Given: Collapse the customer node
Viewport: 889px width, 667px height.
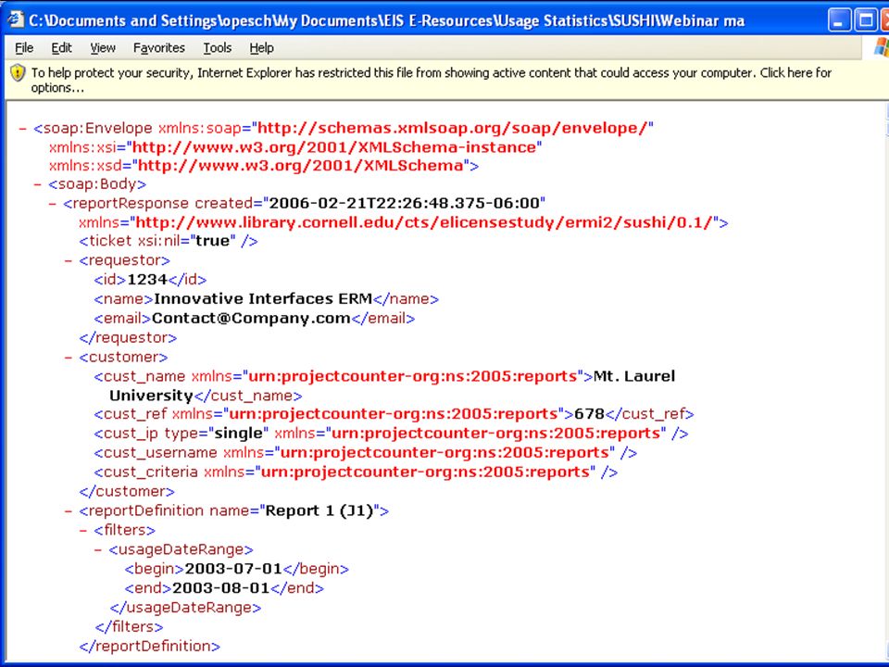Looking at the screenshot, I should [x=69, y=358].
